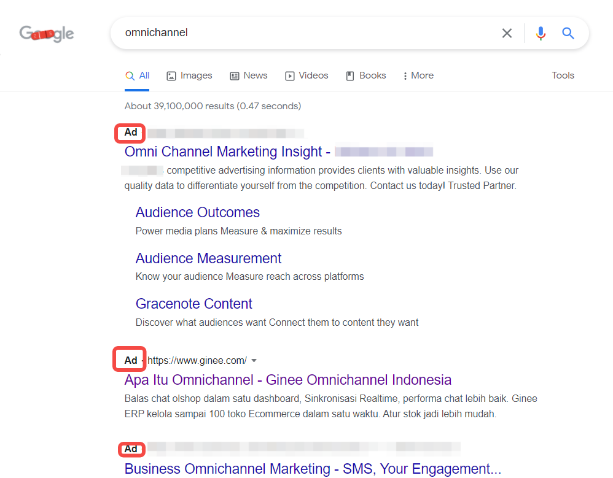Viewport: 613px width, 478px height.
Task: Visit the Audience Measurement sitelink
Action: pyautogui.click(x=208, y=258)
